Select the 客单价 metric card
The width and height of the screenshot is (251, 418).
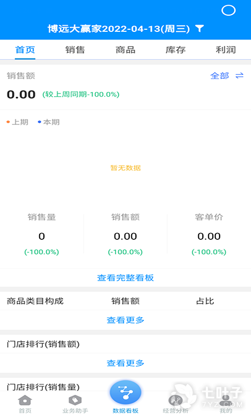(x=209, y=234)
